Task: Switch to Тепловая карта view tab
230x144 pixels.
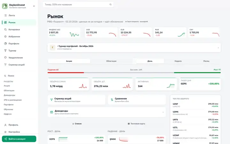Action: (136, 124)
